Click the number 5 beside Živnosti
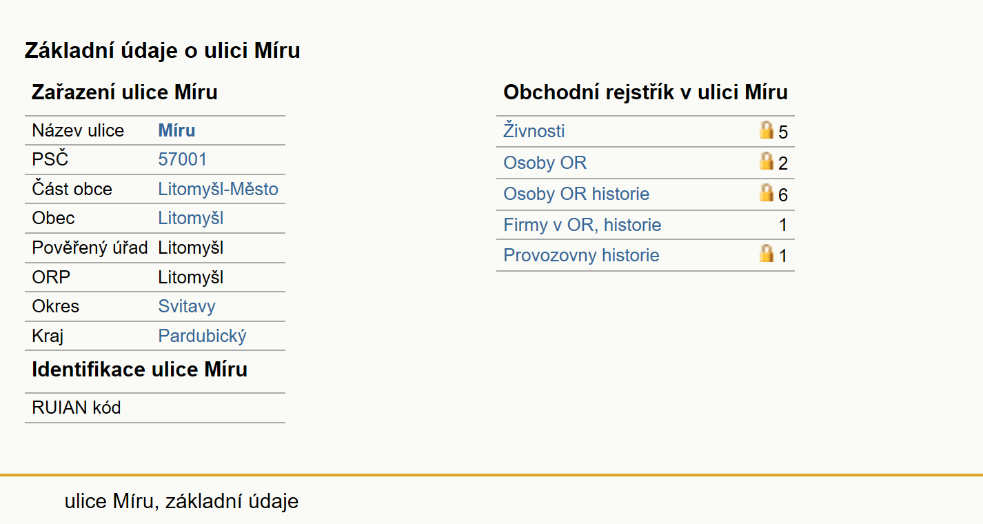 (x=783, y=132)
